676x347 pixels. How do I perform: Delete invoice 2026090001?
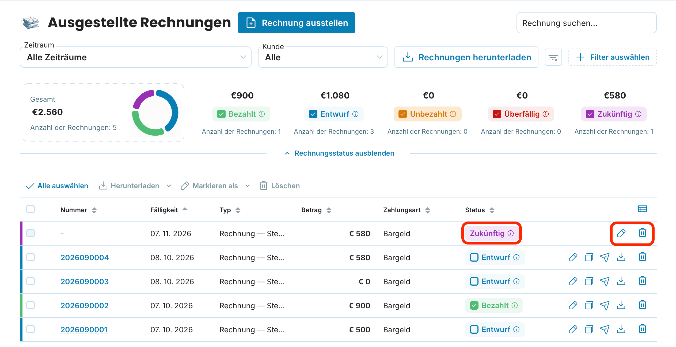click(x=643, y=329)
